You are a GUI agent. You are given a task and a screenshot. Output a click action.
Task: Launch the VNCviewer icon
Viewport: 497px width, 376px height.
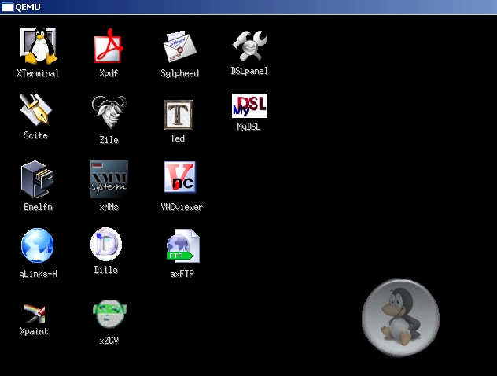pyautogui.click(x=180, y=177)
